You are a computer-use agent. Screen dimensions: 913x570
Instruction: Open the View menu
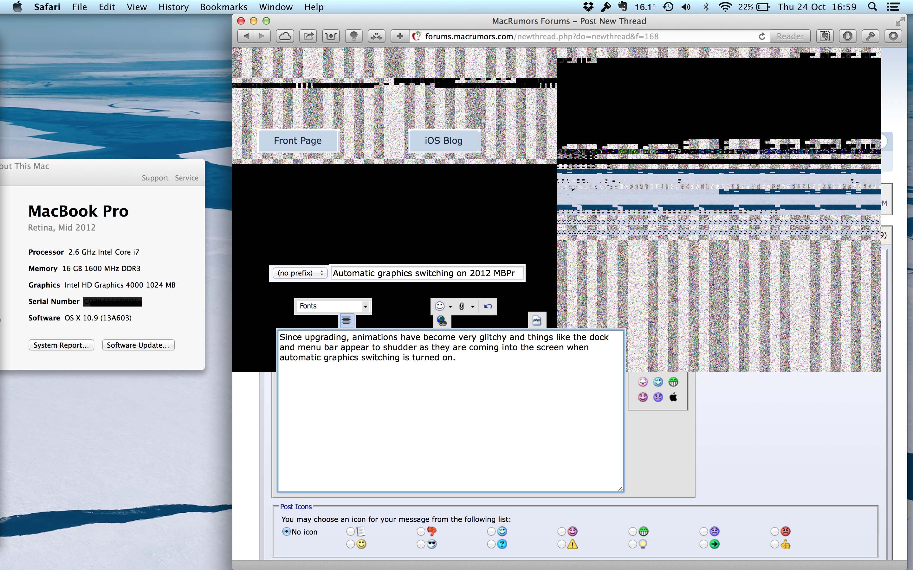tap(137, 7)
